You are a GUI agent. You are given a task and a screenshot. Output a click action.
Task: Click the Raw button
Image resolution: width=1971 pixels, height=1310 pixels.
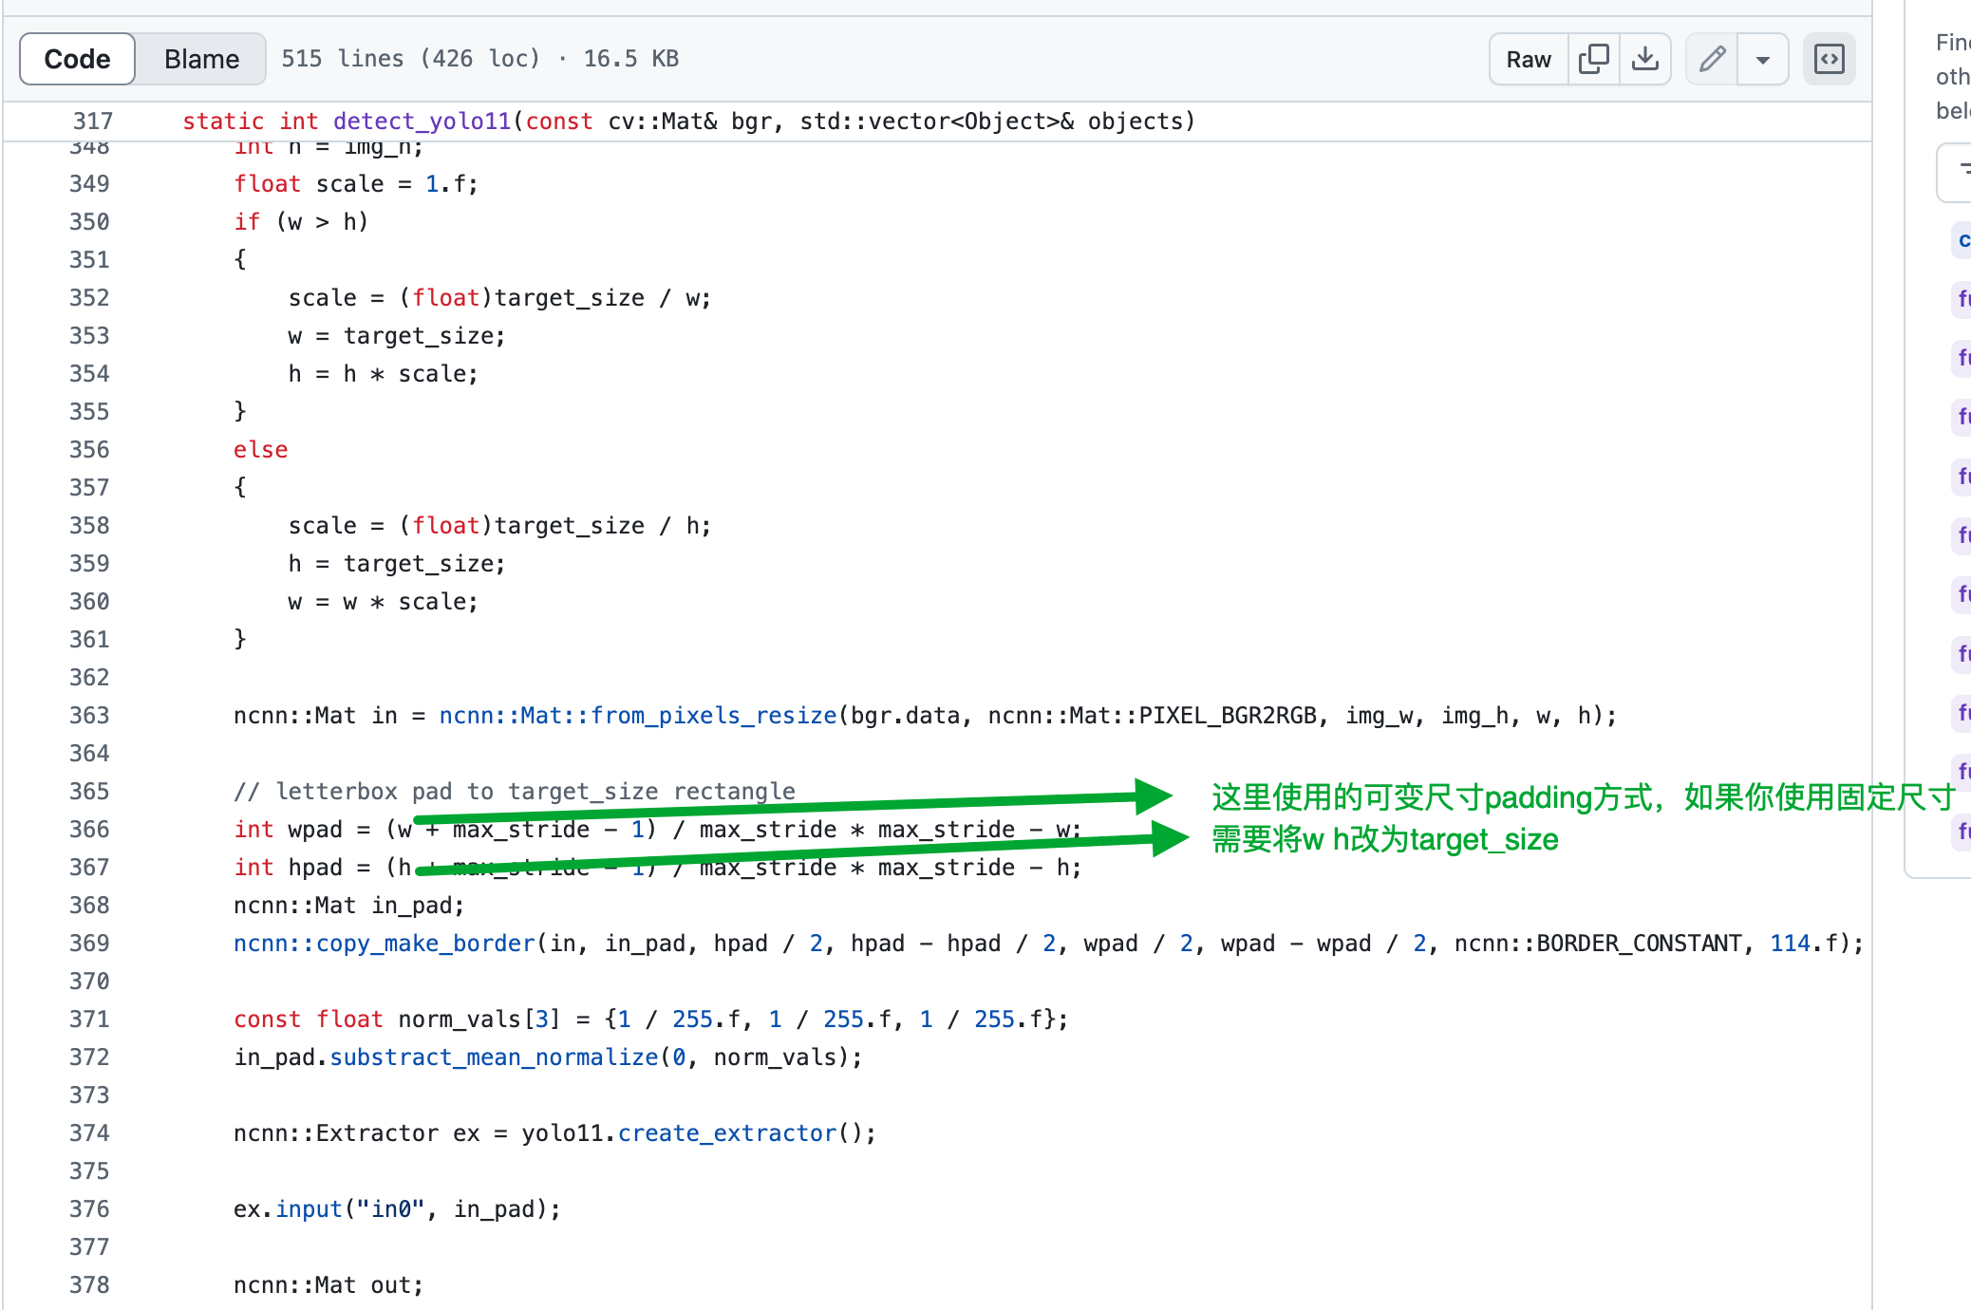1527,58
